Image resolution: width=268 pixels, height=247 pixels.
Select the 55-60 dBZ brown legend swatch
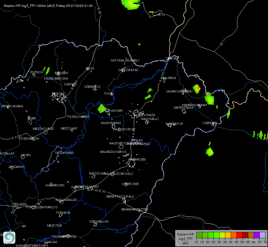(x=251, y=235)
